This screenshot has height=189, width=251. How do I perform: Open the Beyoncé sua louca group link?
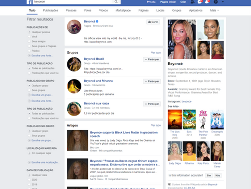[96, 103]
